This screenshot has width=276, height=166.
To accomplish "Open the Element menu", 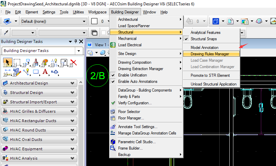I will [x=32, y=12].
